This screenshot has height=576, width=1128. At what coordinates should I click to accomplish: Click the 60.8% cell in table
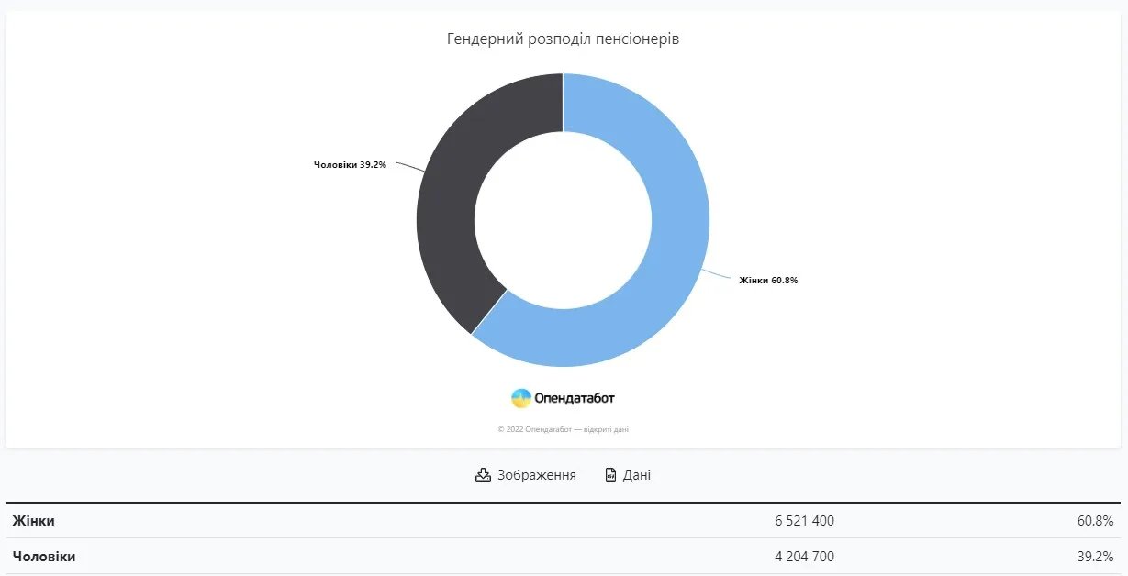tap(1095, 521)
